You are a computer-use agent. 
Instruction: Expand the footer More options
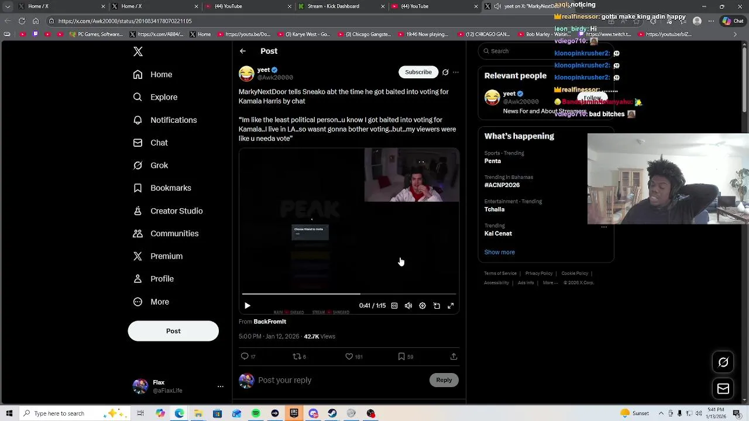click(x=550, y=282)
